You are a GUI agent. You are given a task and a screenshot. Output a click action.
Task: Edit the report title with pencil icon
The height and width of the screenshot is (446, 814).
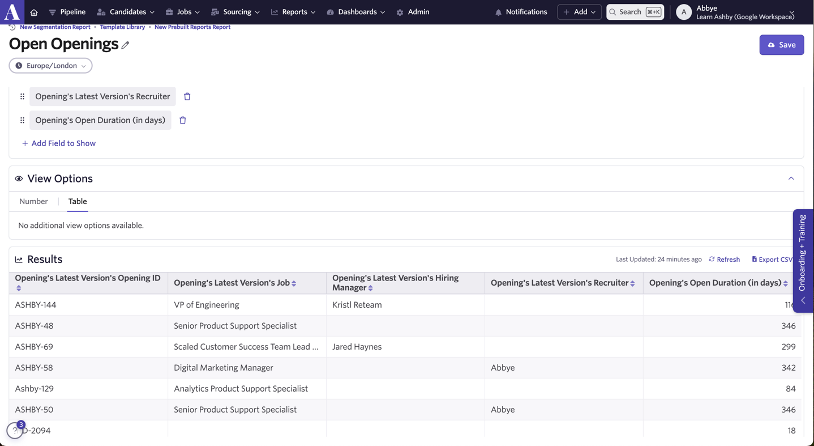(x=125, y=45)
